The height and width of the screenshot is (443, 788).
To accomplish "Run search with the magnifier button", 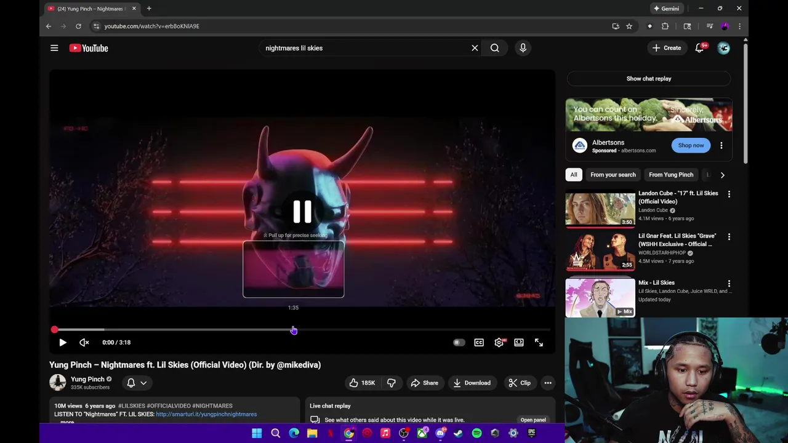I will click(494, 48).
